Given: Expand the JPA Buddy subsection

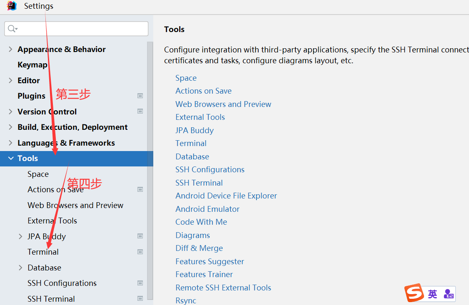Looking at the screenshot, I should (20, 236).
